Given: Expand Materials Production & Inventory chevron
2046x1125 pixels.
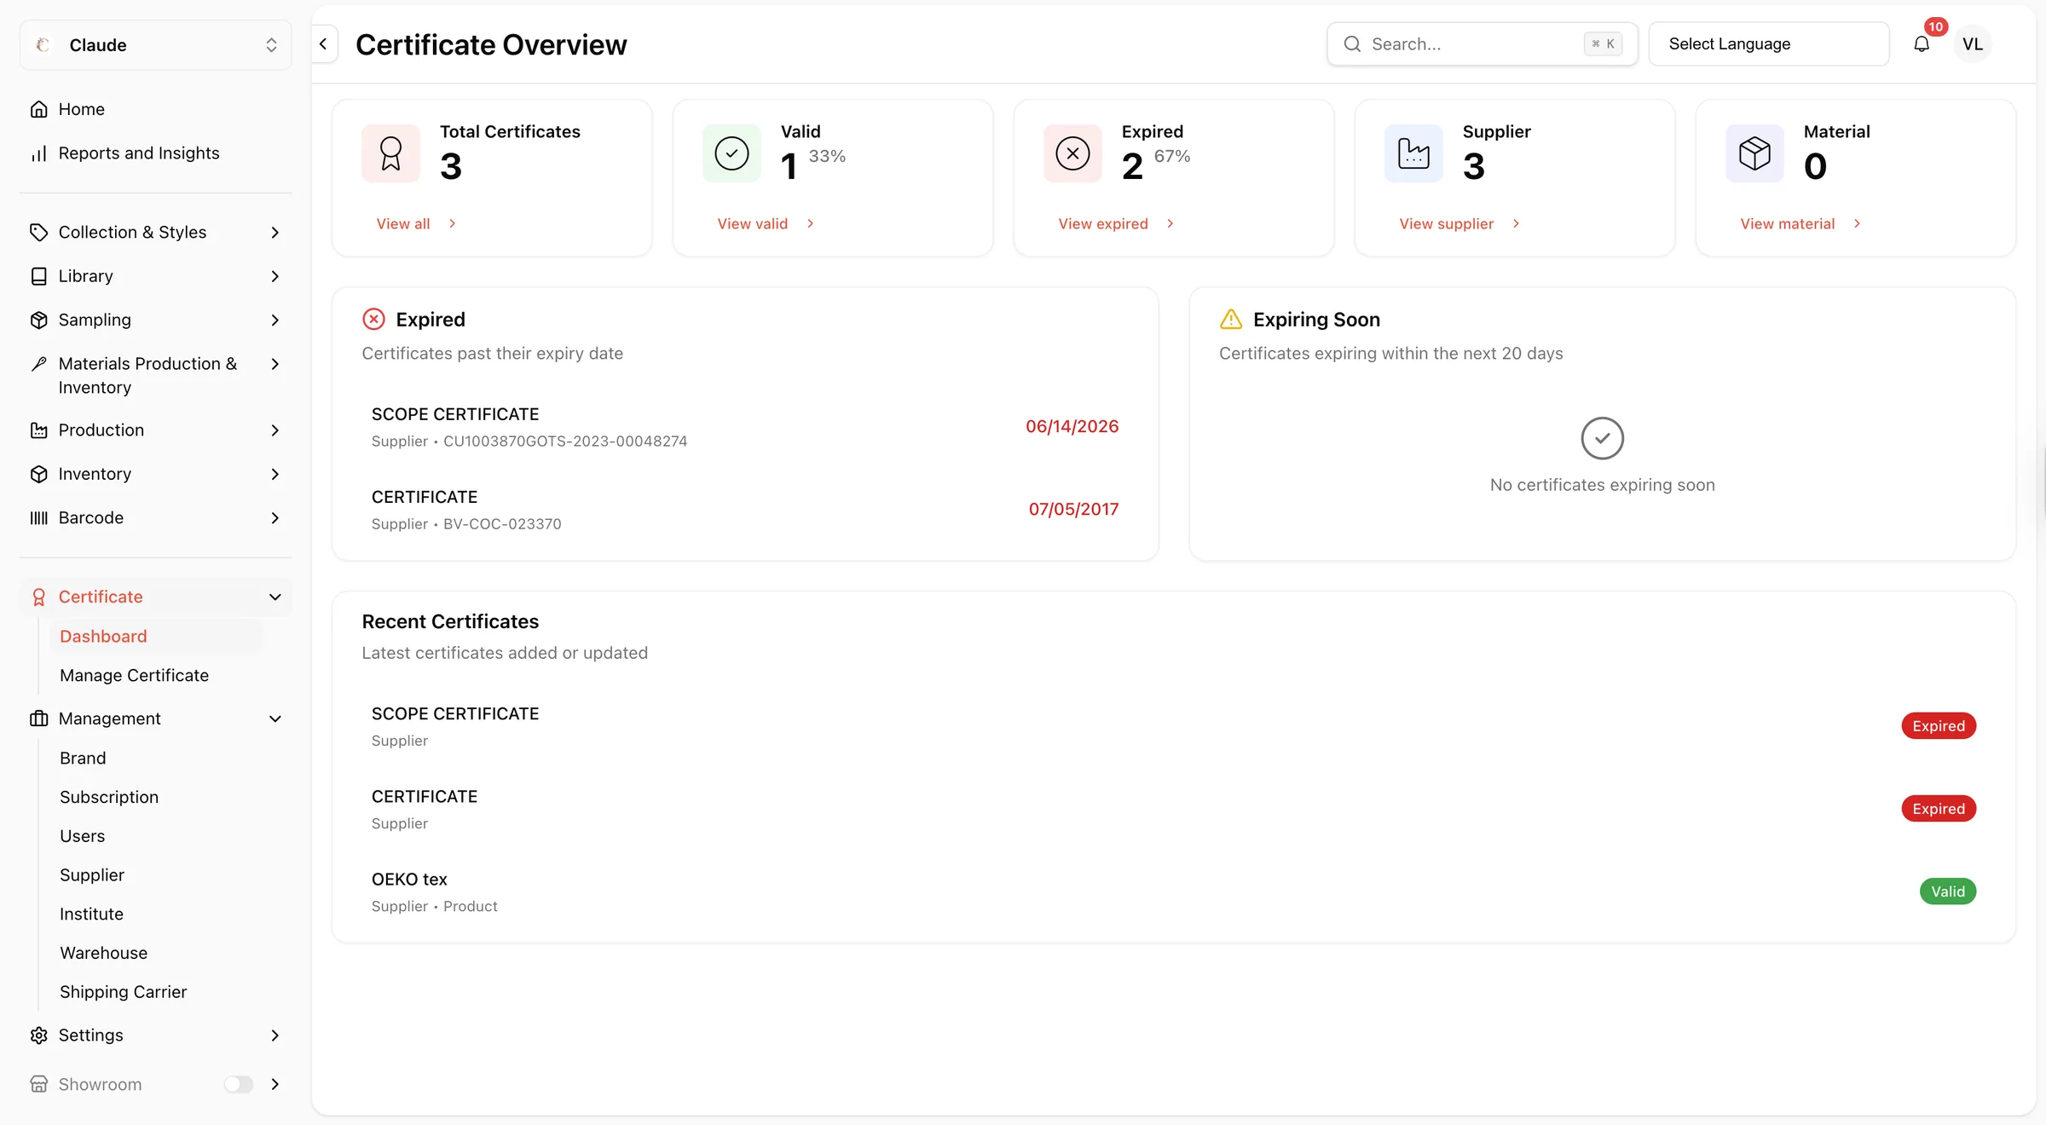Looking at the screenshot, I should point(275,364).
